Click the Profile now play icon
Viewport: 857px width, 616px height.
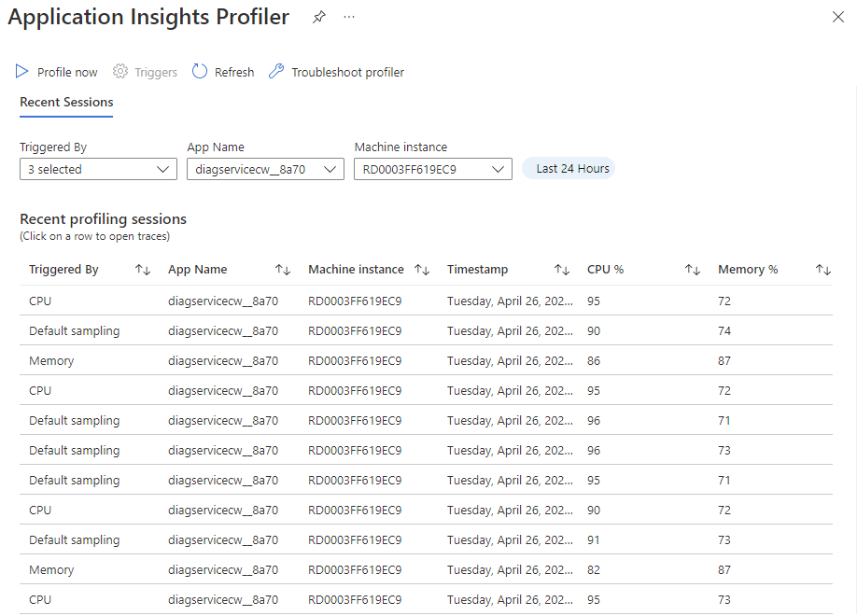coord(22,72)
